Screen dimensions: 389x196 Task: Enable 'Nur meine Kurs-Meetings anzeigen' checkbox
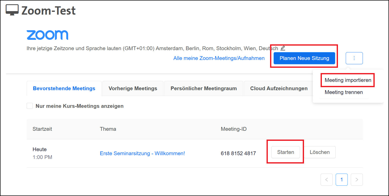point(30,106)
